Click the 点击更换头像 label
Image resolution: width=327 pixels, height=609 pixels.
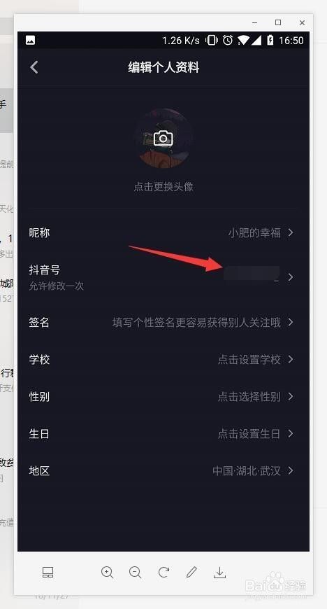tap(163, 187)
